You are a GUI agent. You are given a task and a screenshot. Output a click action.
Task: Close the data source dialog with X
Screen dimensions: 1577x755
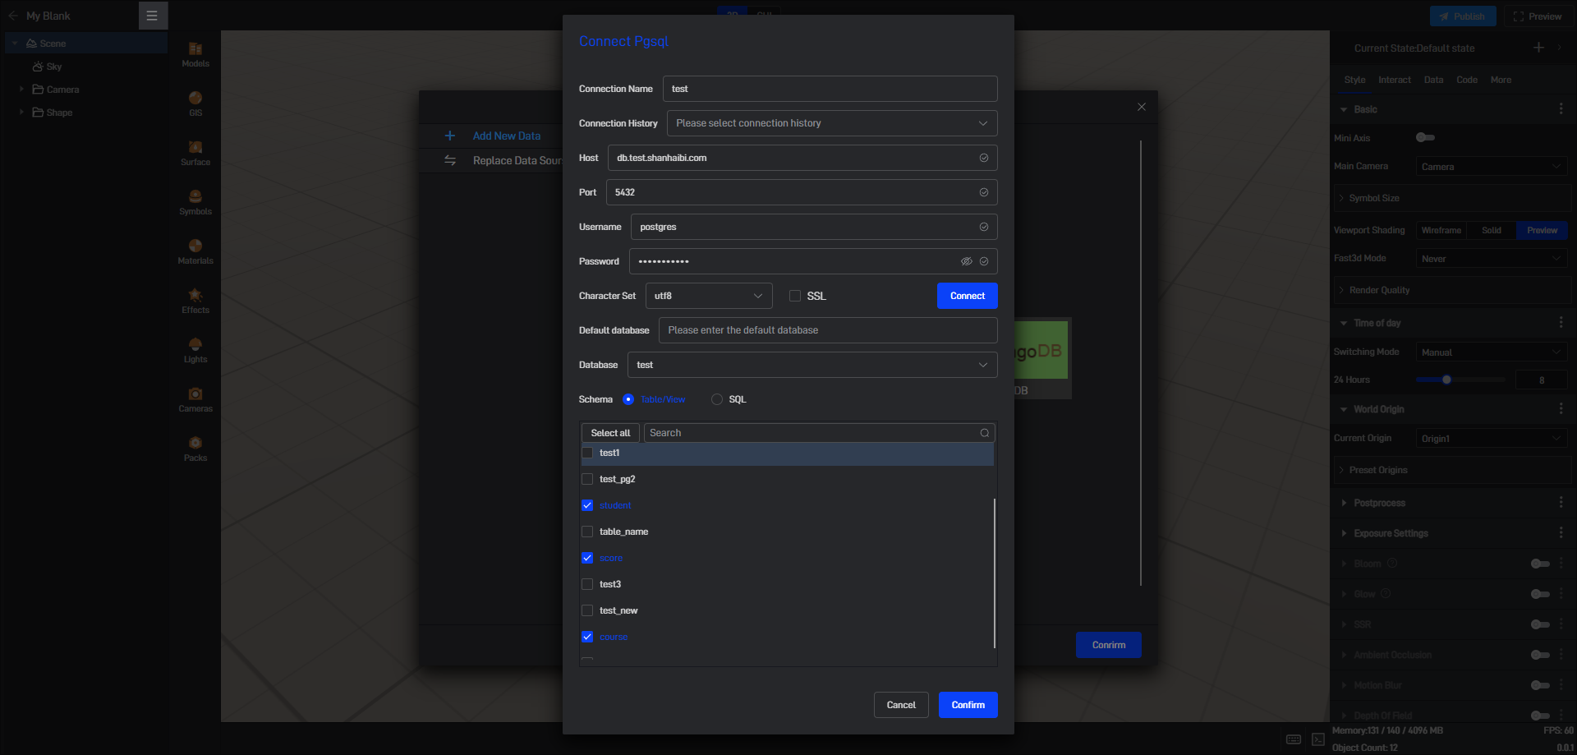pos(1142,107)
